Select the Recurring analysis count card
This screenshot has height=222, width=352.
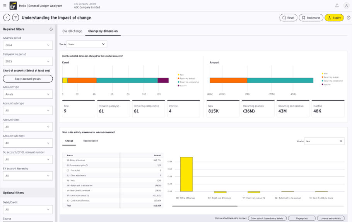coord(113,109)
